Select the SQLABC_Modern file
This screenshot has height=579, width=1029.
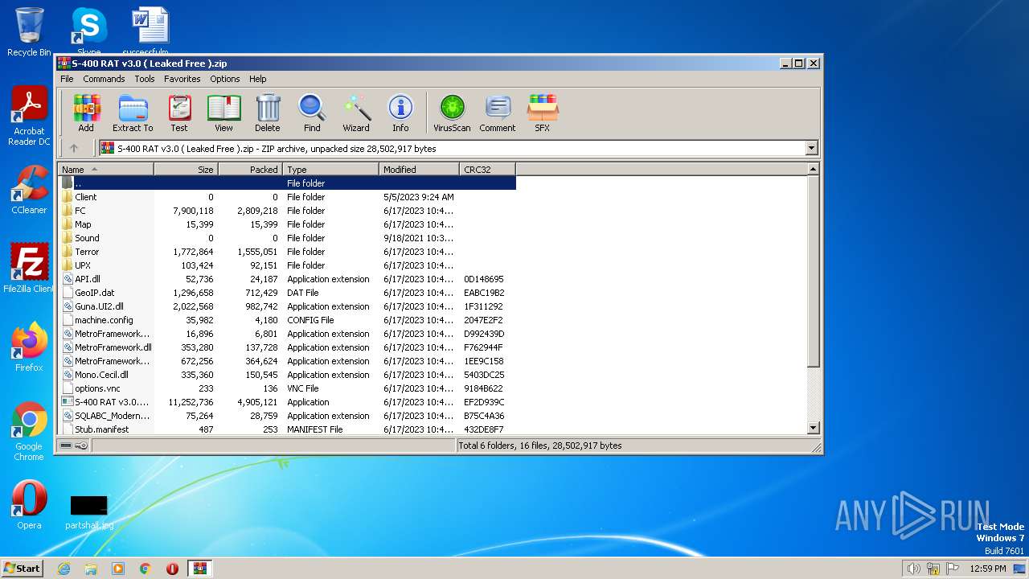[287, 416]
